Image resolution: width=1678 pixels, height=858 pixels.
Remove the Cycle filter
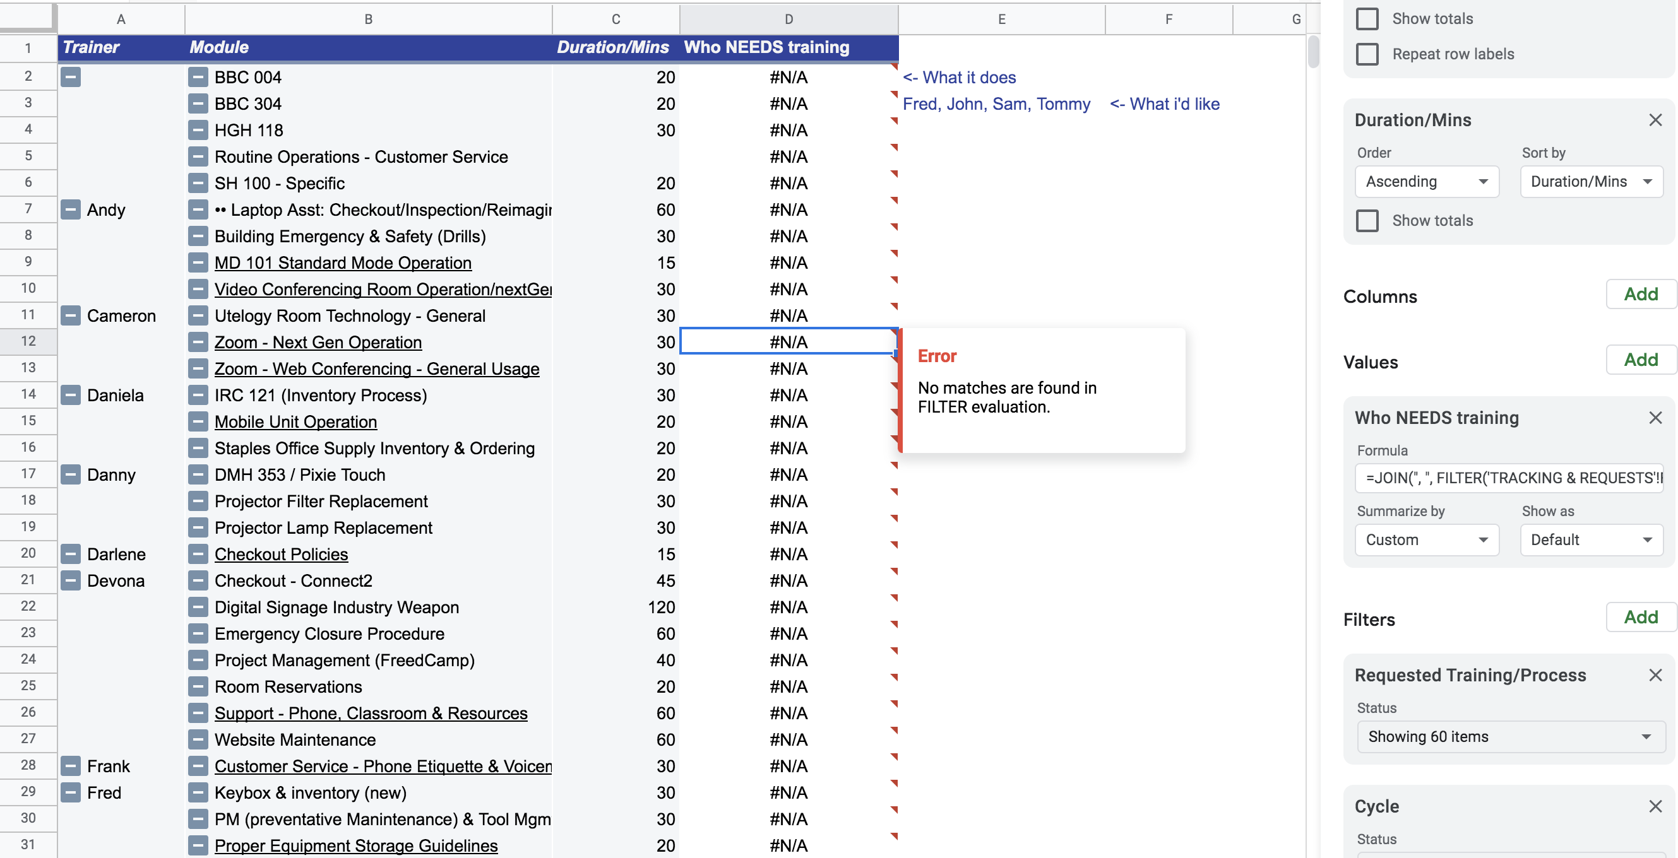point(1655,806)
